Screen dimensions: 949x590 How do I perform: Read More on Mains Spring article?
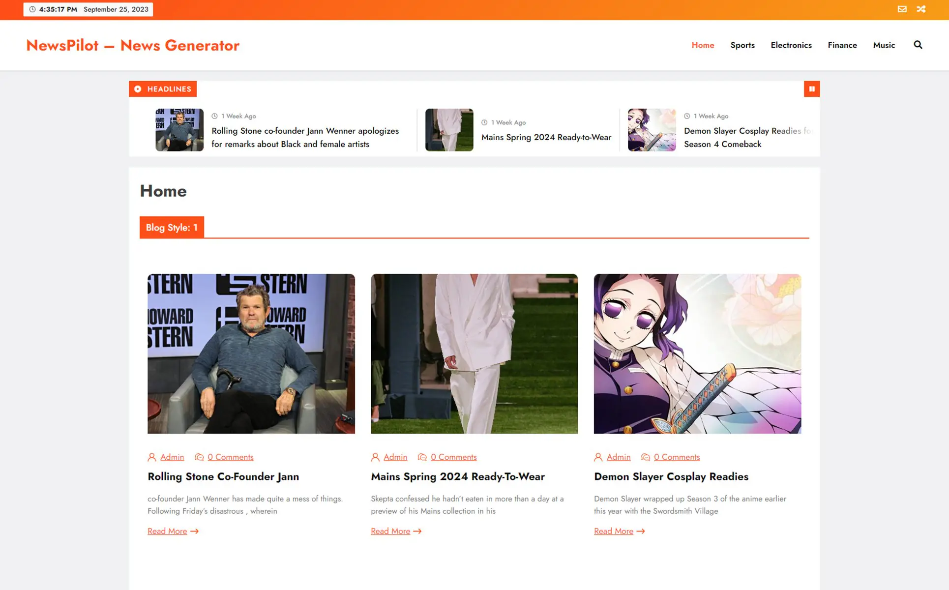390,531
